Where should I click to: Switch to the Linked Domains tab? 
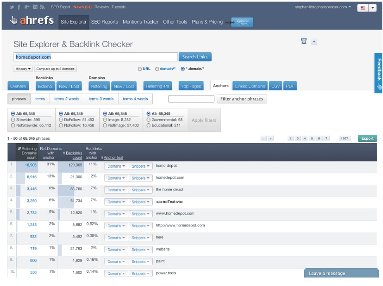tap(250, 86)
